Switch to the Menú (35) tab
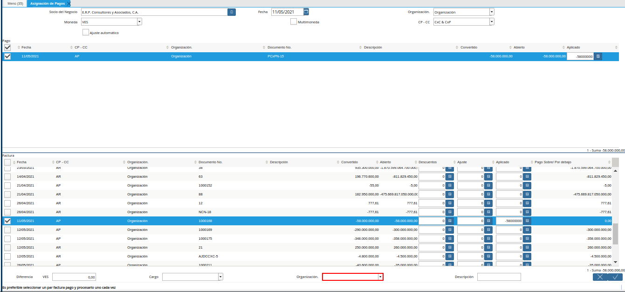 click(x=14, y=3)
